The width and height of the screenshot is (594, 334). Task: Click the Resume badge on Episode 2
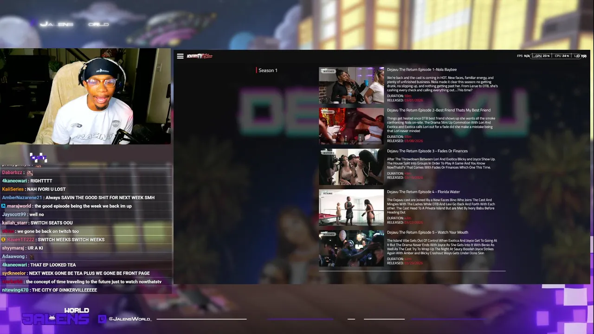coord(328,112)
